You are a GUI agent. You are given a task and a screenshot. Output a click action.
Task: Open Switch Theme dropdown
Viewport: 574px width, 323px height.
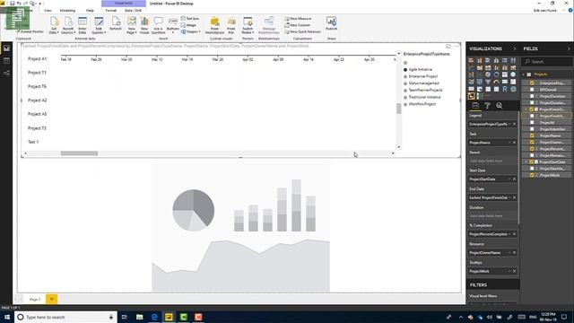pyautogui.click(x=248, y=25)
